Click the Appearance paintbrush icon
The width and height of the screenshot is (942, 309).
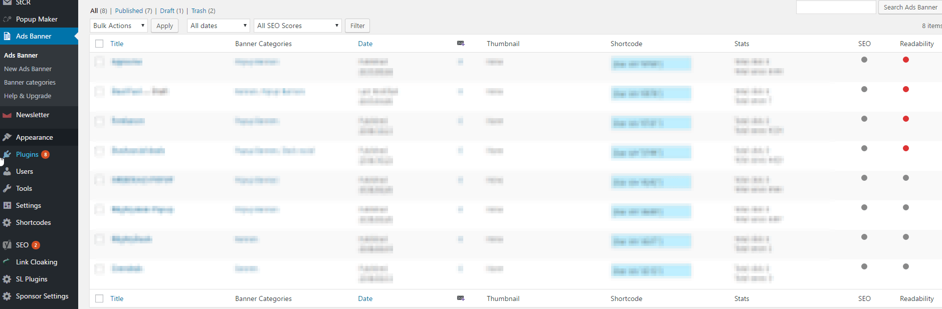tap(7, 137)
